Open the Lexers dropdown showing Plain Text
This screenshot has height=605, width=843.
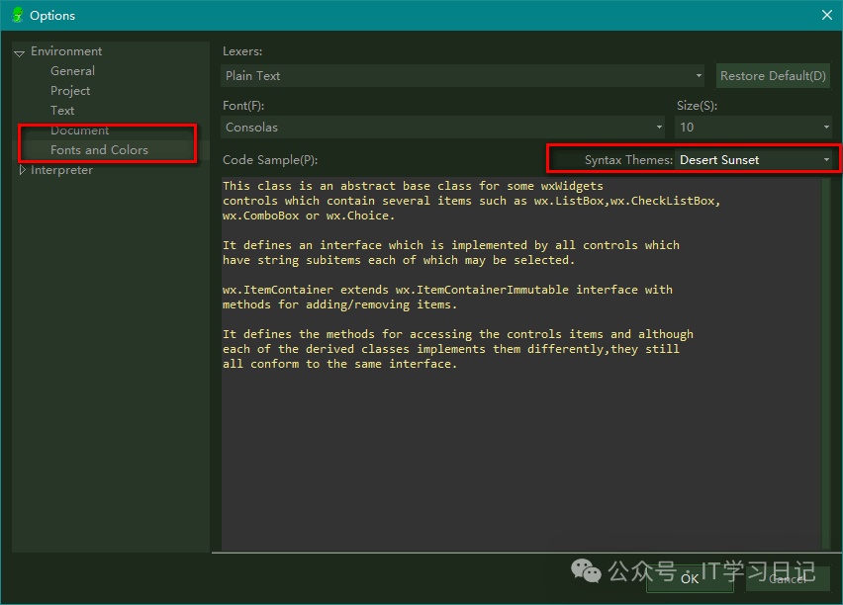(462, 76)
